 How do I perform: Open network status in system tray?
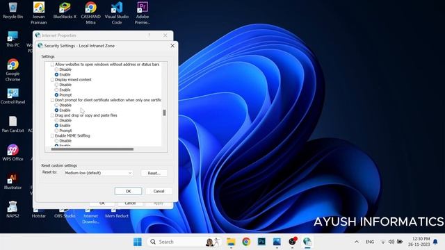(383, 242)
